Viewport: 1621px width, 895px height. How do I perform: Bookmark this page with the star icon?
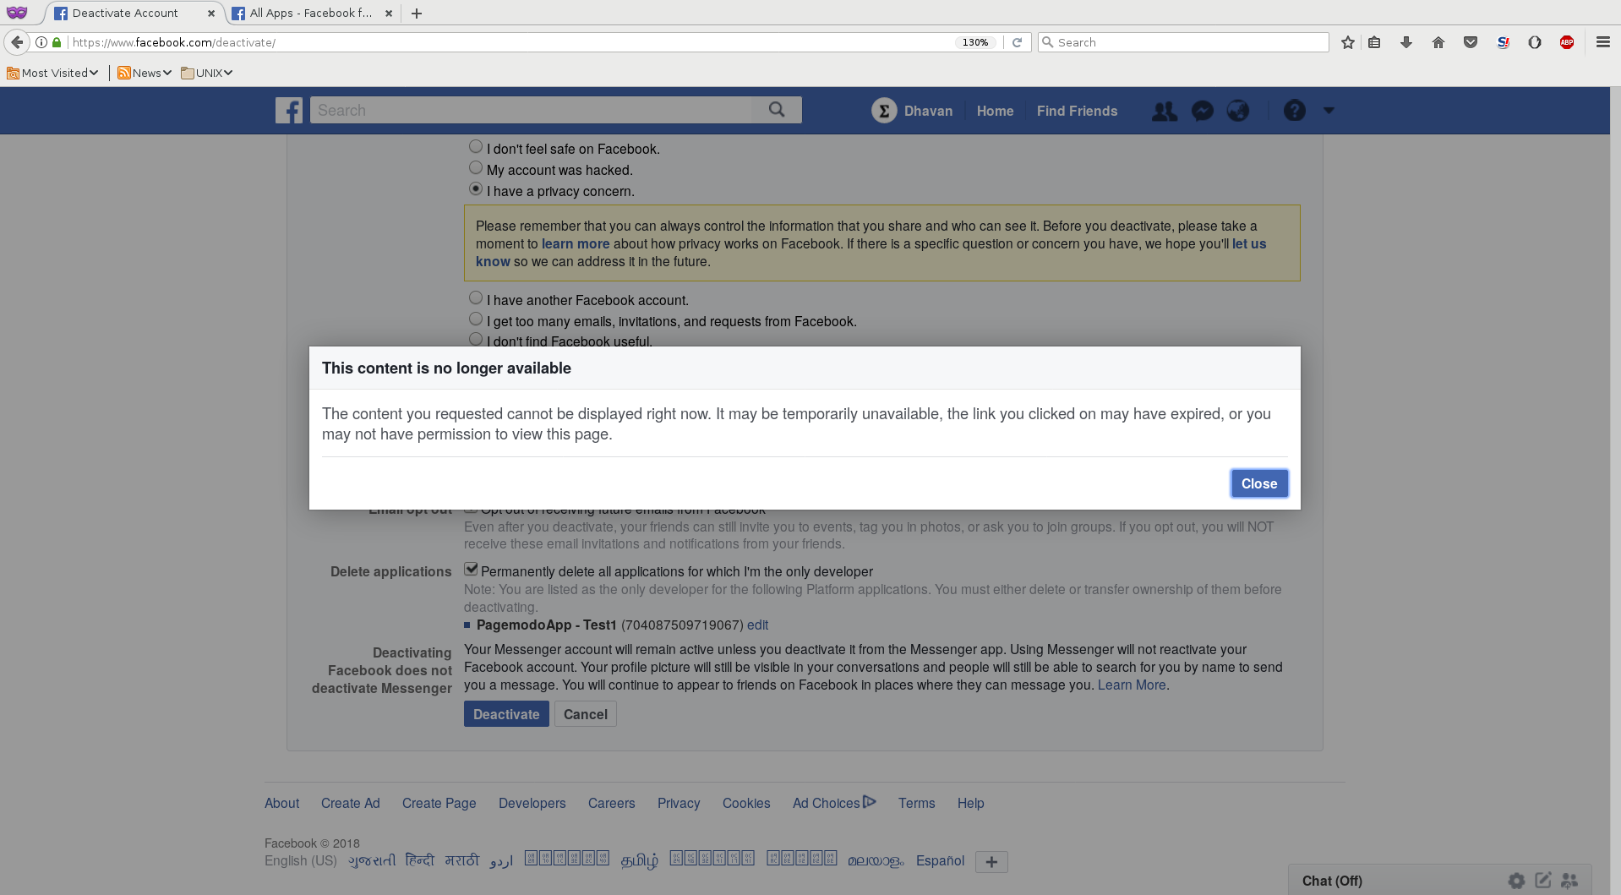click(1348, 42)
